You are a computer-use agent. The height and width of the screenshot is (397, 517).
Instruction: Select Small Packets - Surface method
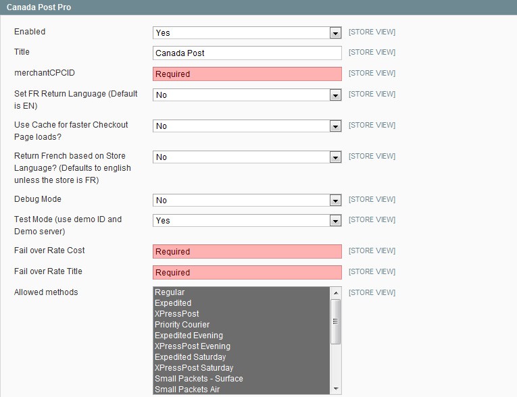[241, 379]
